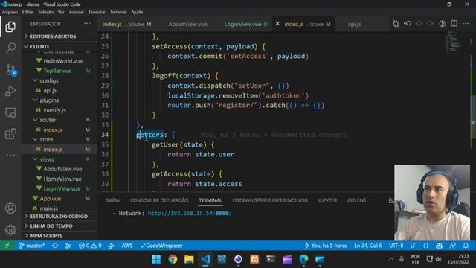The image size is (476, 268).
Task: Open the Ajuda menu
Action: pyautogui.click(x=137, y=12)
